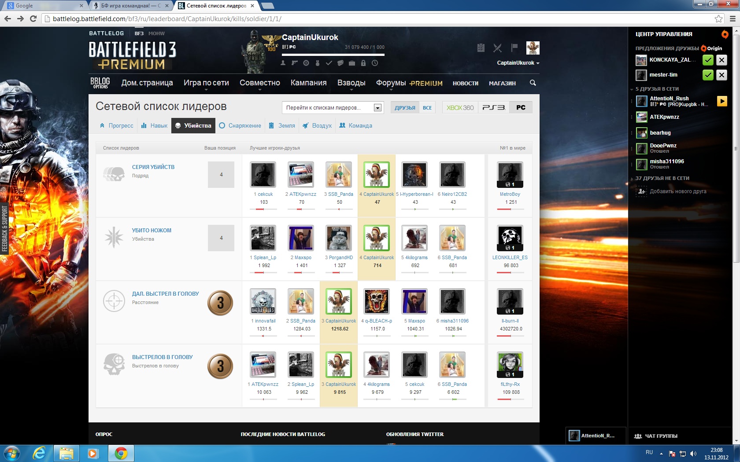Screen dimensions: 740x462
Task: Switch to the Прогресс leaderboard tab
Action: tap(117, 125)
